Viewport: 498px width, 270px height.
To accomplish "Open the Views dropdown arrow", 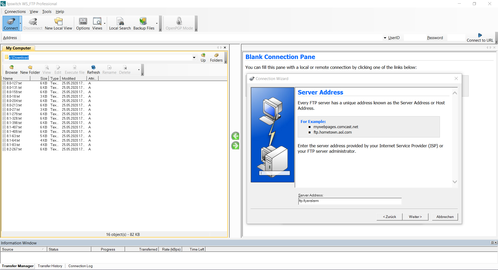I will (x=105, y=23).
